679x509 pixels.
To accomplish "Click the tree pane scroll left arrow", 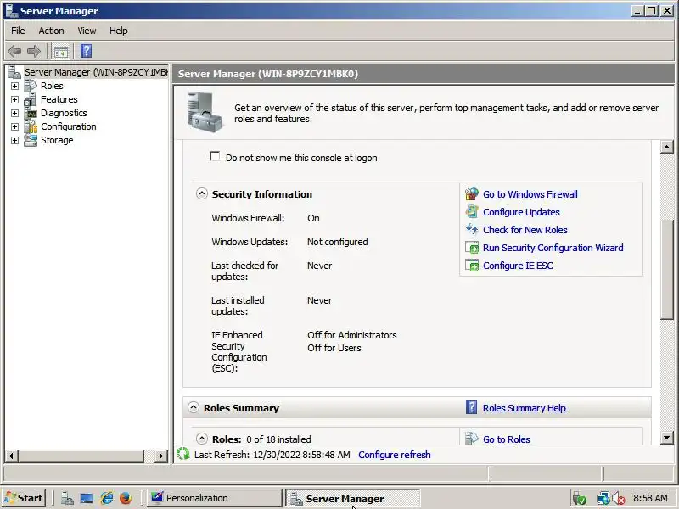I will pos(11,456).
